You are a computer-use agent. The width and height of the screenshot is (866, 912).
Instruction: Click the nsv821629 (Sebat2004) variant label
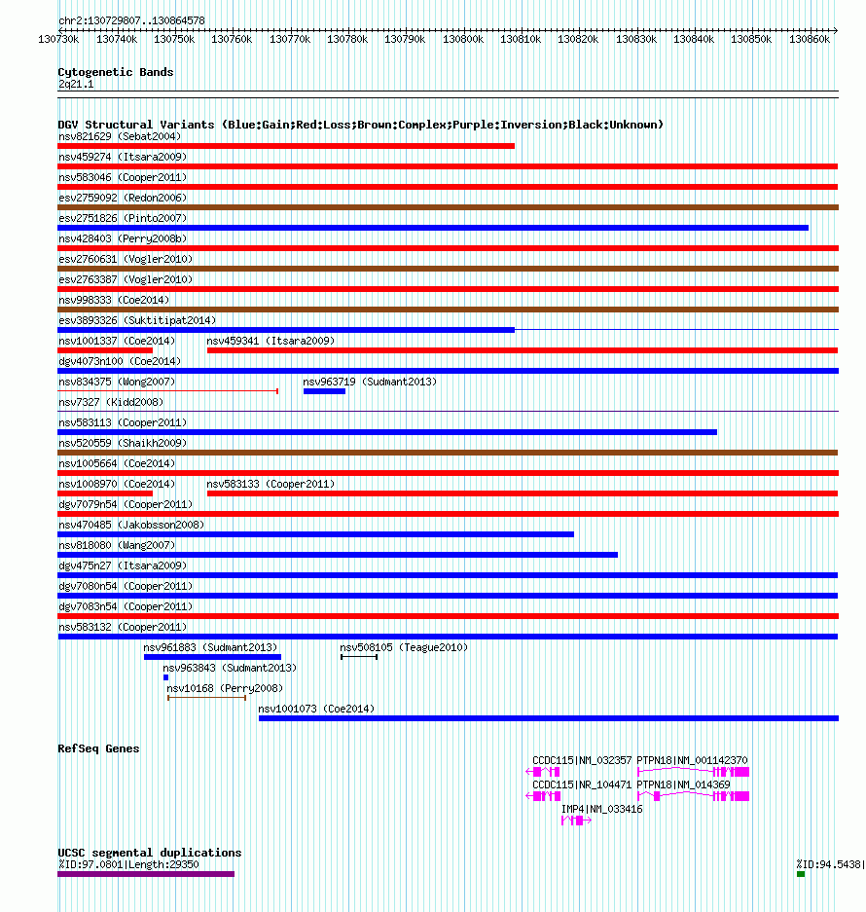click(120, 136)
